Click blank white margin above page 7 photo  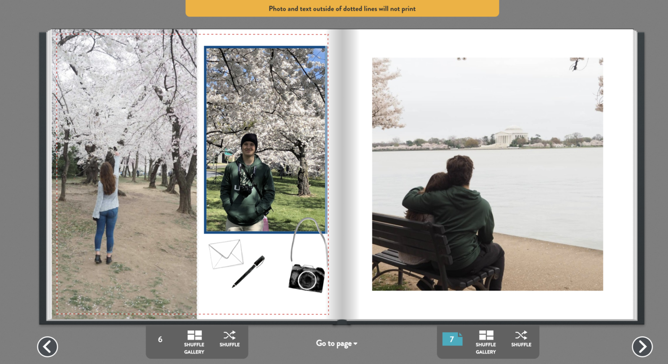coord(487,43)
